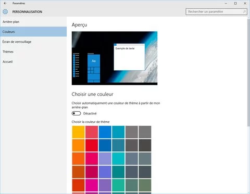Image resolution: width=250 pixels, height=194 pixels.
Task: Pick the pure red swatch in second row
Action: coord(92,145)
